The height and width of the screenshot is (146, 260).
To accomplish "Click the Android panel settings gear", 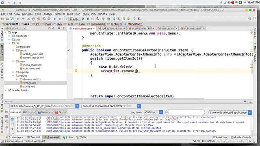I will pyautogui.click(x=245, y=101).
